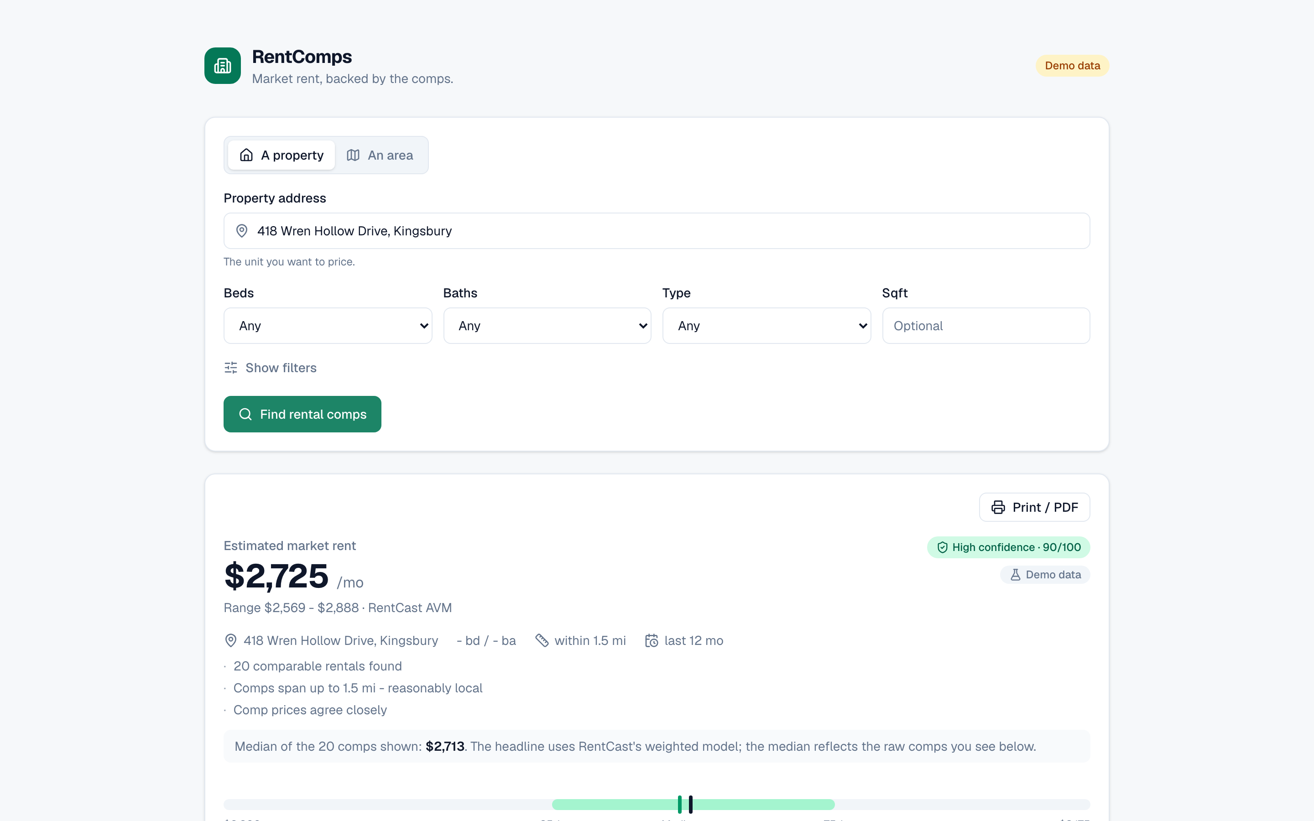Click Find rental comps button
The image size is (1314, 821).
[x=302, y=414]
